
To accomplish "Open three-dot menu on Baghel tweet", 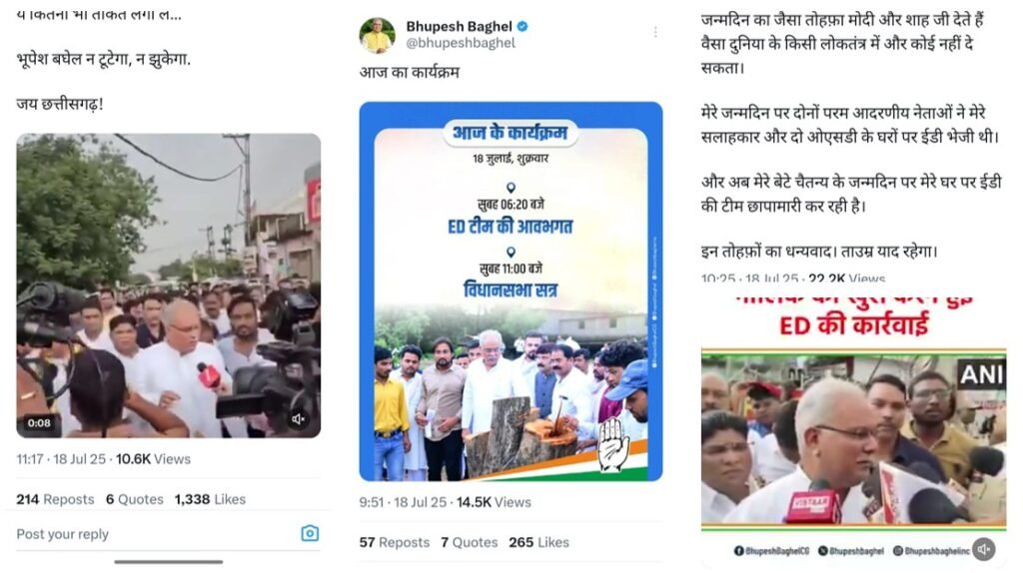I will click(655, 32).
